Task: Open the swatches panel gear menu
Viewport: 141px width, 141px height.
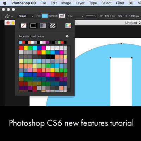Action: click(68, 36)
